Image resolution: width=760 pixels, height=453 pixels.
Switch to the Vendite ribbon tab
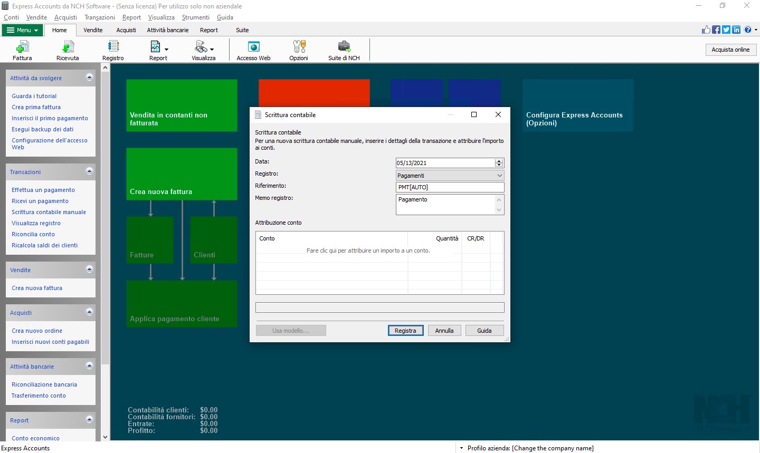(x=93, y=30)
